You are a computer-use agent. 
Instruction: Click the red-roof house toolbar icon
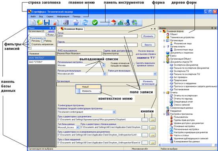(x=113, y=22)
